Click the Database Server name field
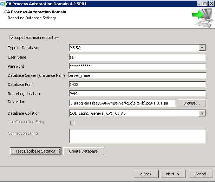Image resolution: width=215 pixels, height=182 pixels. (x=137, y=75)
